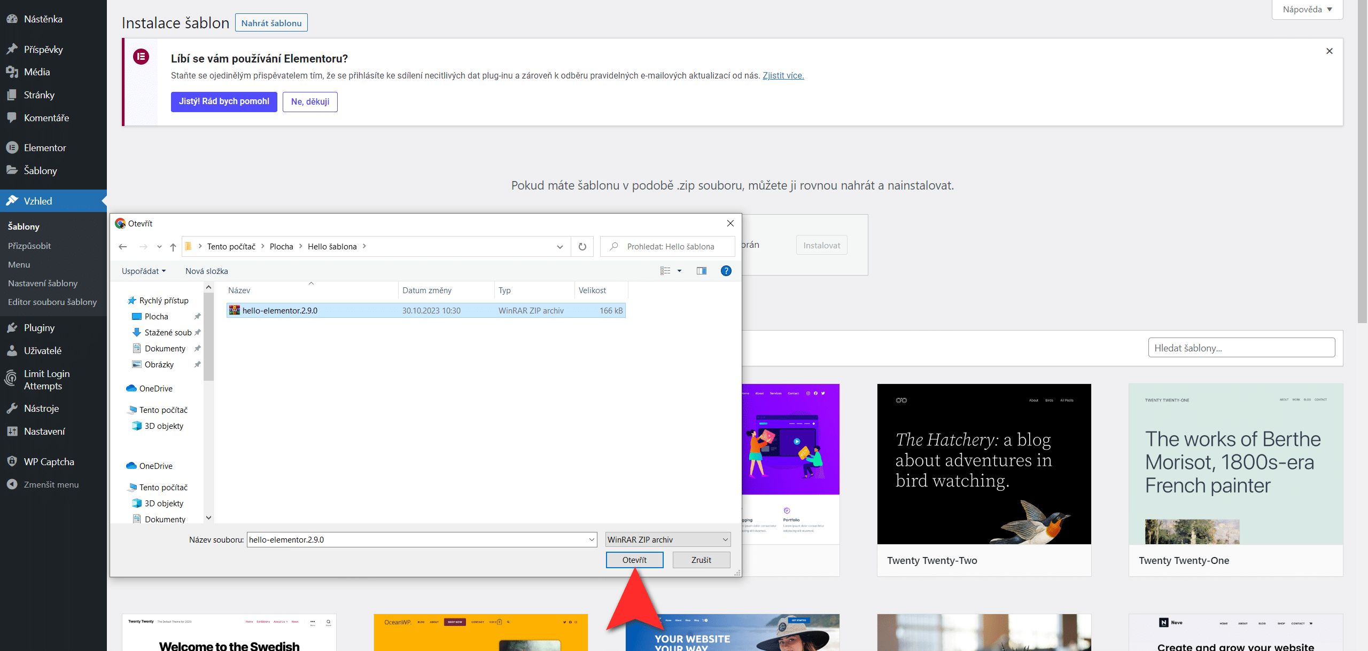Expand the file name combo box dropdown
The image size is (1368, 651).
tap(592, 540)
